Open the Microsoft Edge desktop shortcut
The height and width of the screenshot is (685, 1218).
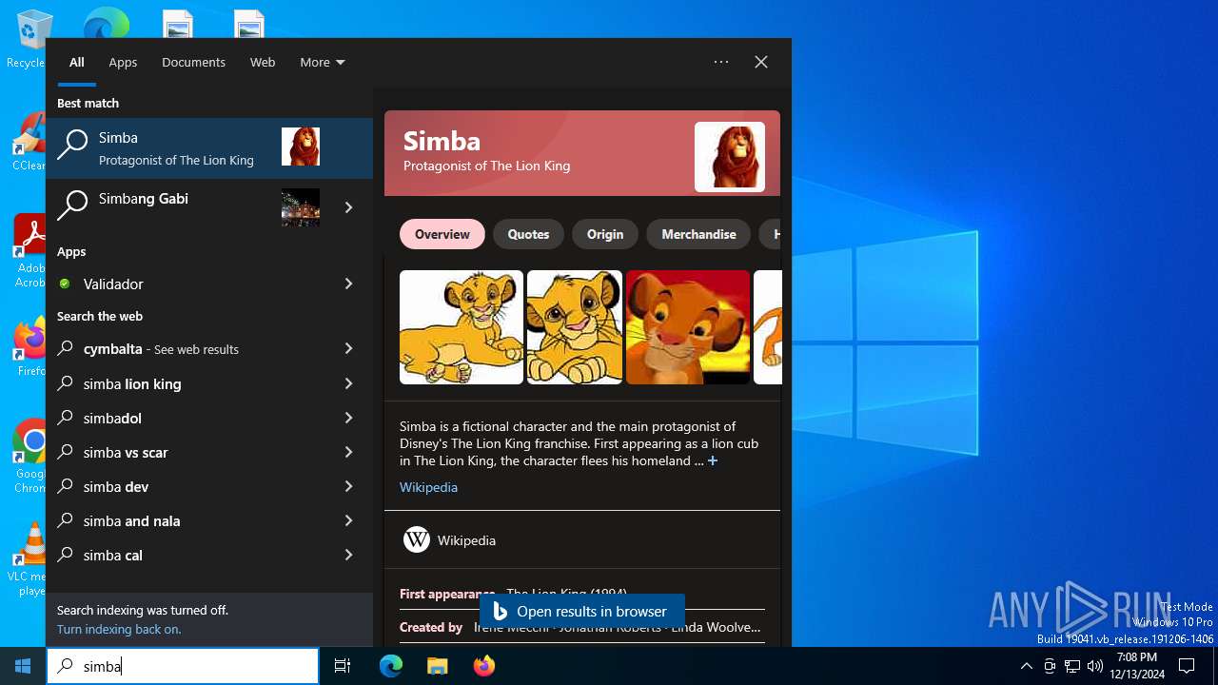coord(106,23)
